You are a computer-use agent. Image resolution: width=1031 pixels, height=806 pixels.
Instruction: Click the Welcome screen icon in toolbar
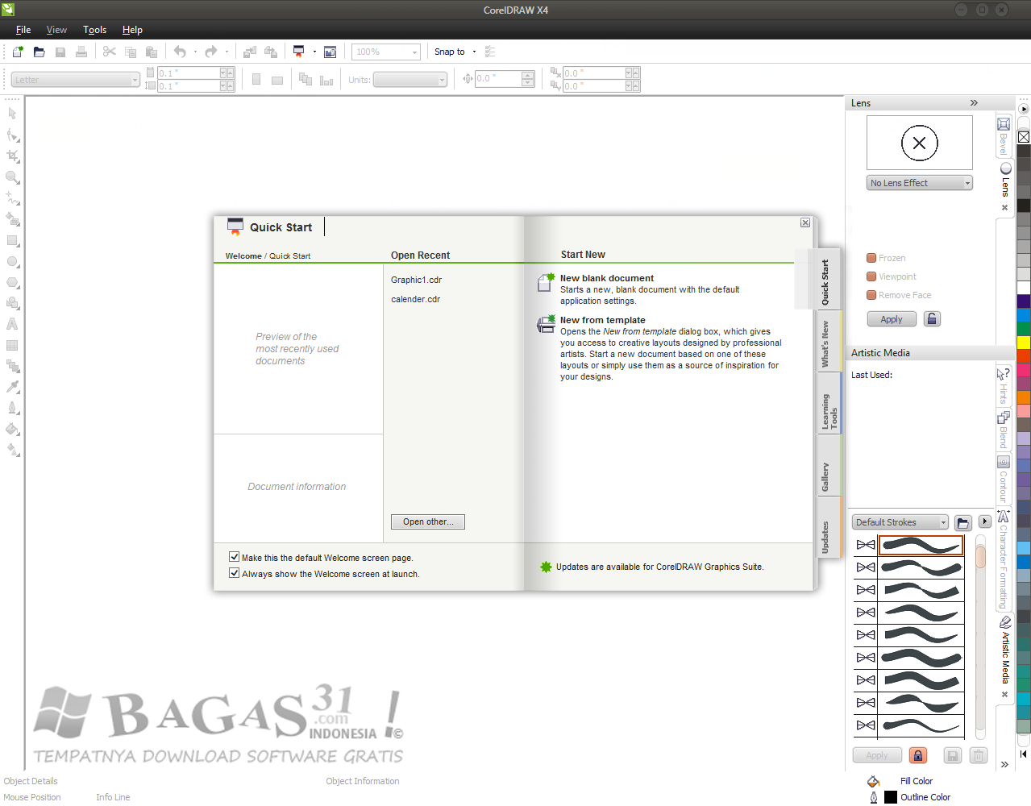[331, 52]
